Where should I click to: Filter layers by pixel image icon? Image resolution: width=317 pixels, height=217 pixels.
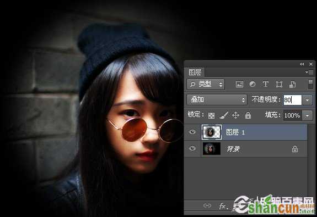coord(239,84)
